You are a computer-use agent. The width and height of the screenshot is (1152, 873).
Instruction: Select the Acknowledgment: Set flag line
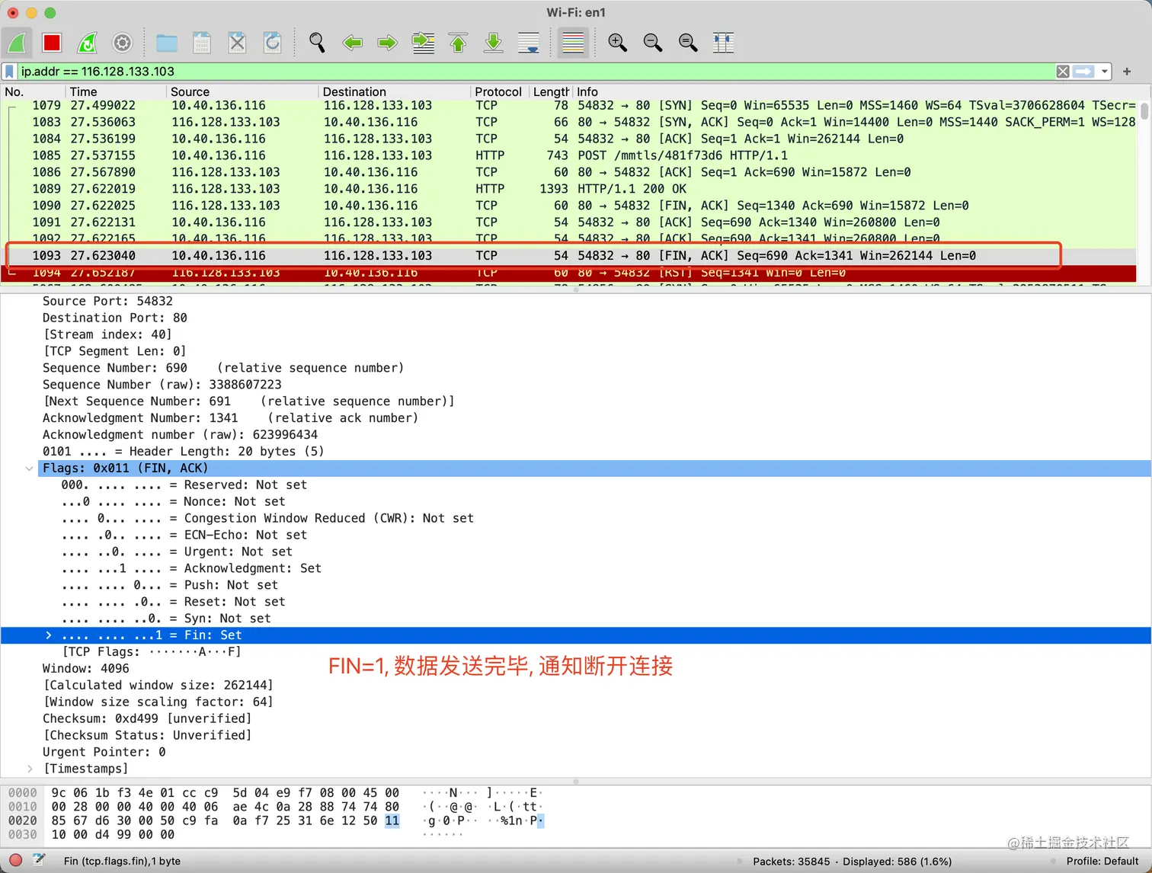[x=191, y=568]
